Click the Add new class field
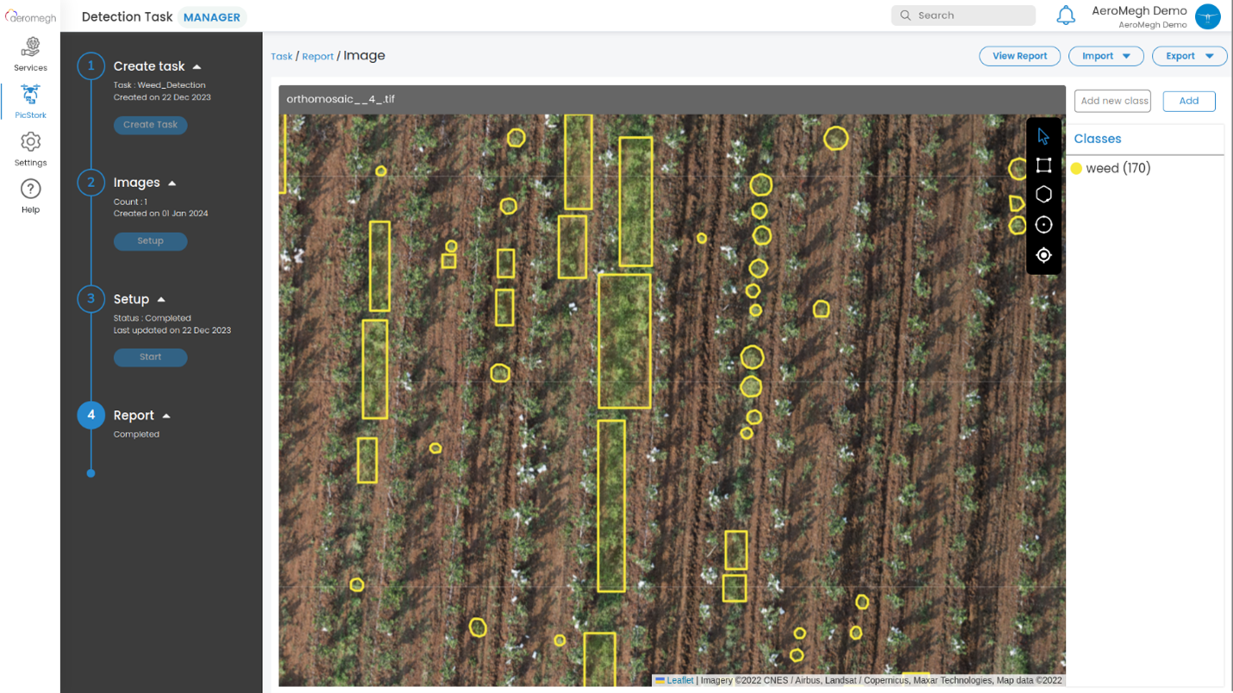 (x=1112, y=101)
